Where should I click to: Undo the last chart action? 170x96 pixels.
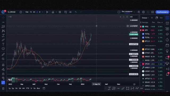point(76,12)
